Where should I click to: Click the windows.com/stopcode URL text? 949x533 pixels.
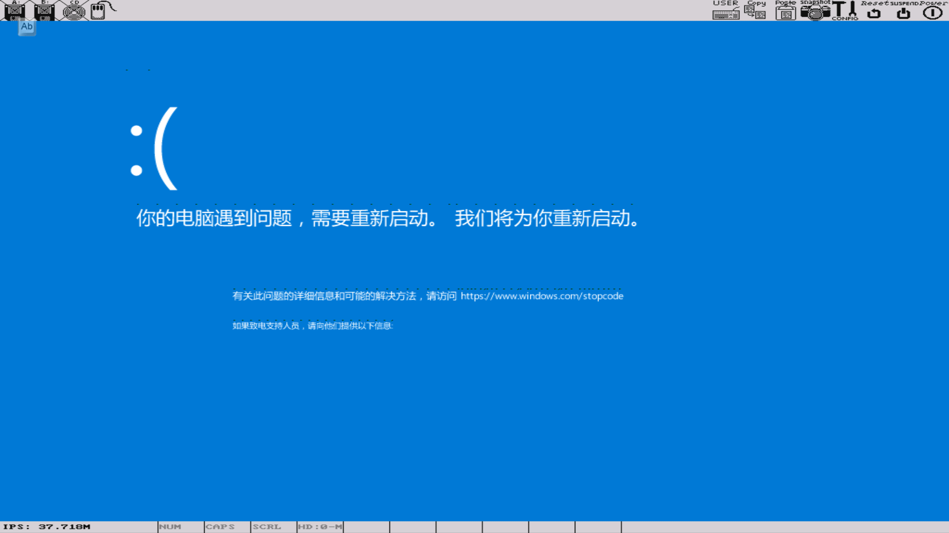click(x=542, y=296)
